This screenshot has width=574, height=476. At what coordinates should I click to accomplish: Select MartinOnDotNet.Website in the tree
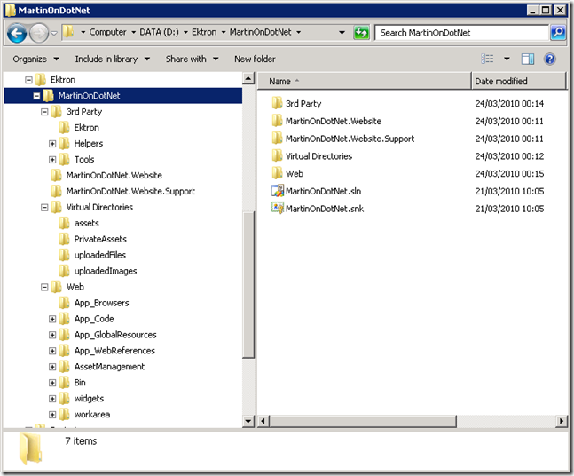[x=106, y=176]
